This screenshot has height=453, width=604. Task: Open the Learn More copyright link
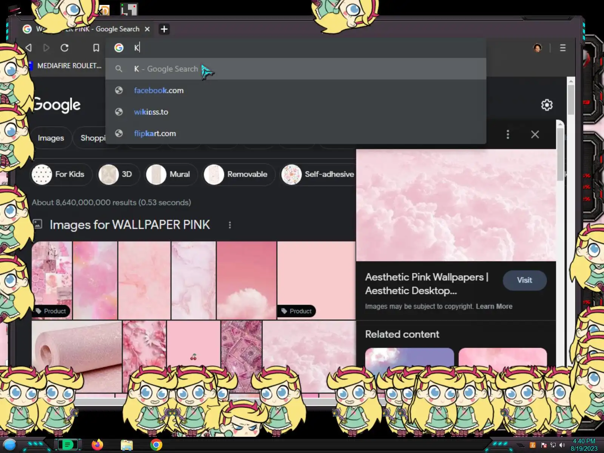494,307
